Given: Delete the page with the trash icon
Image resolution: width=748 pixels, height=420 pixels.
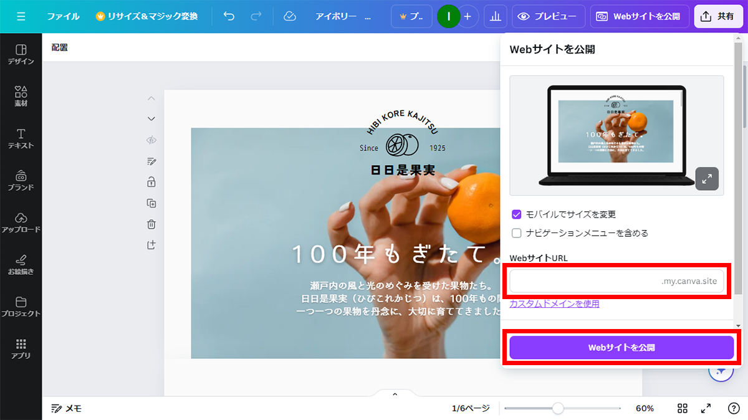Looking at the screenshot, I should click(x=150, y=224).
